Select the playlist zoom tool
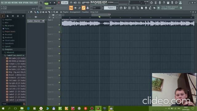The height and width of the screenshot is (111, 197). [x=54, y=12]
